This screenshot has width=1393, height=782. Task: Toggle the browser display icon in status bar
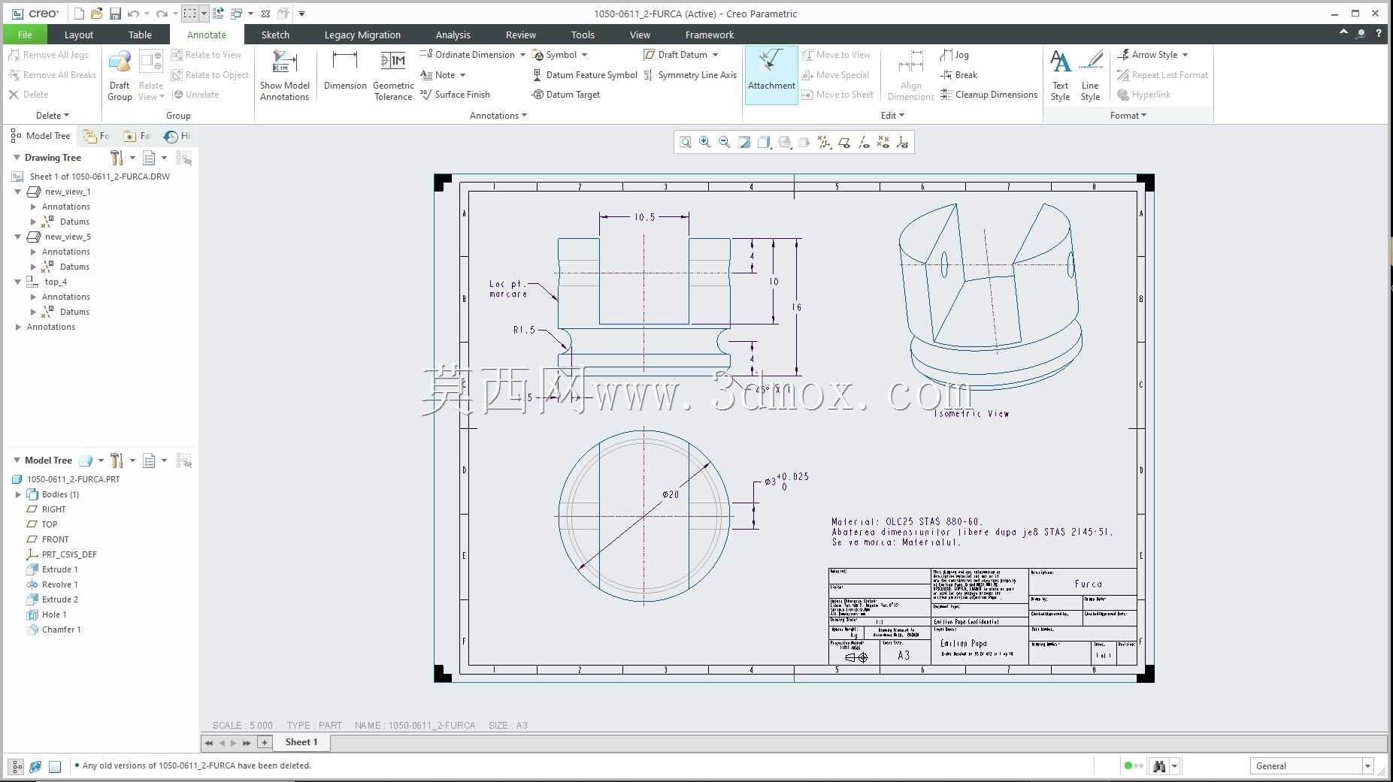pos(35,766)
